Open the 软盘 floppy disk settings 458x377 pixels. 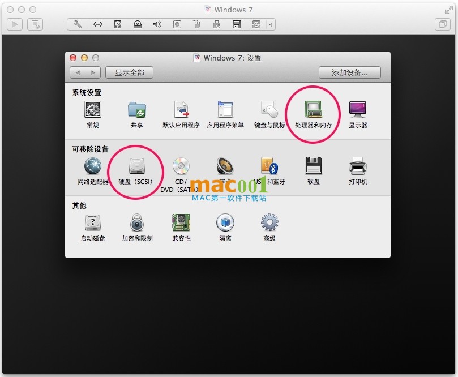314,172
